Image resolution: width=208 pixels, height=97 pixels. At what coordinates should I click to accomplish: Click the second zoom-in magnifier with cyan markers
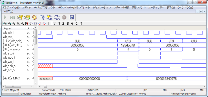(9, 24)
